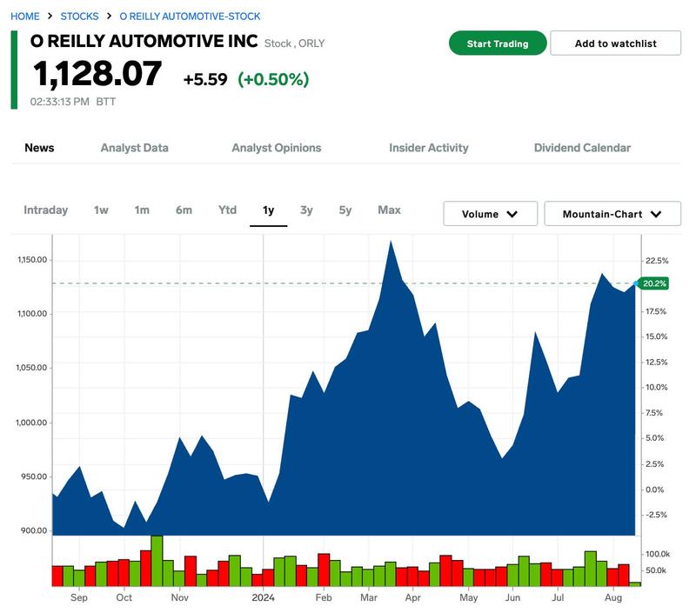Click the 2024 label on the time axis
The width and height of the screenshot is (696, 613).
click(x=264, y=598)
